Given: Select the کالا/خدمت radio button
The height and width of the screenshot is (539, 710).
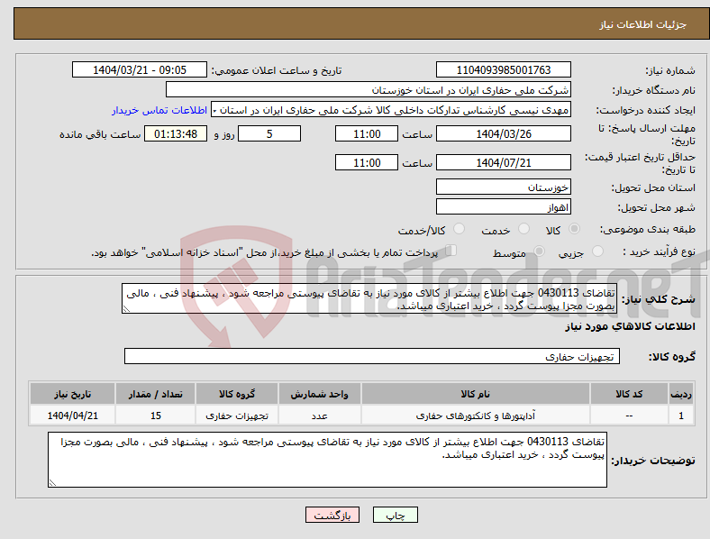Looking at the screenshot, I should point(460,229).
